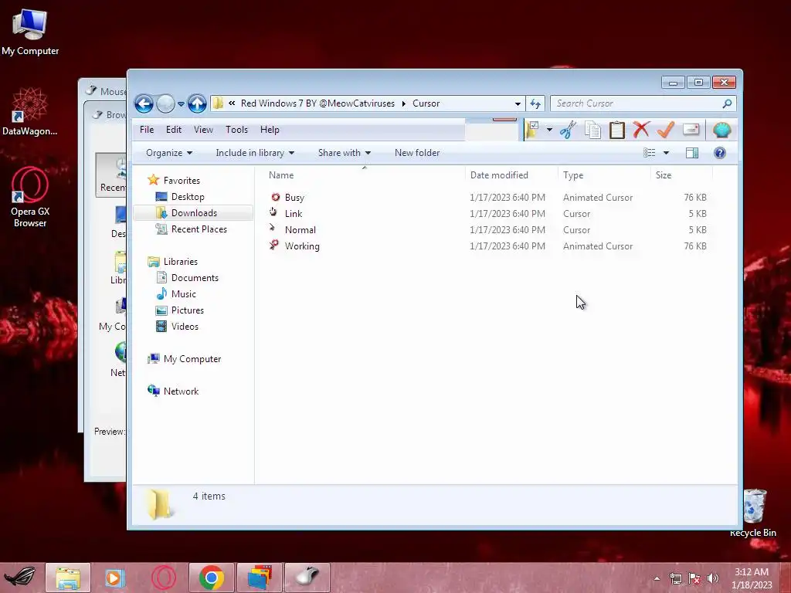Click Red Windows 7 BY @MeowCatviruses breadcrumb
The image size is (791, 593).
pyautogui.click(x=317, y=103)
